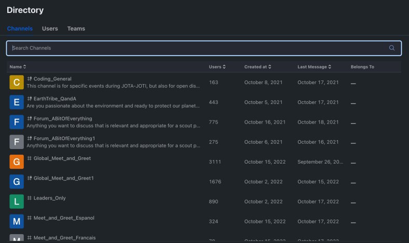Image resolution: width=409 pixels, height=243 pixels.
Task: Click the blue M avatar for Meet_and_Greet_Espanol
Action: tap(17, 221)
